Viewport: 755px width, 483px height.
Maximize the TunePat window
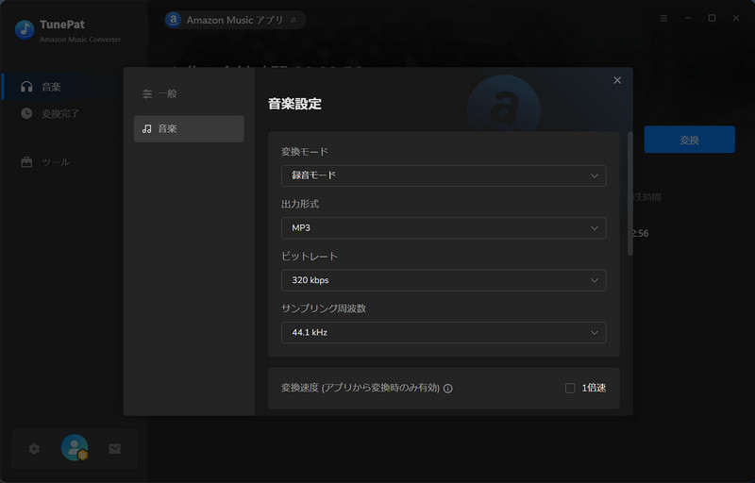712,18
